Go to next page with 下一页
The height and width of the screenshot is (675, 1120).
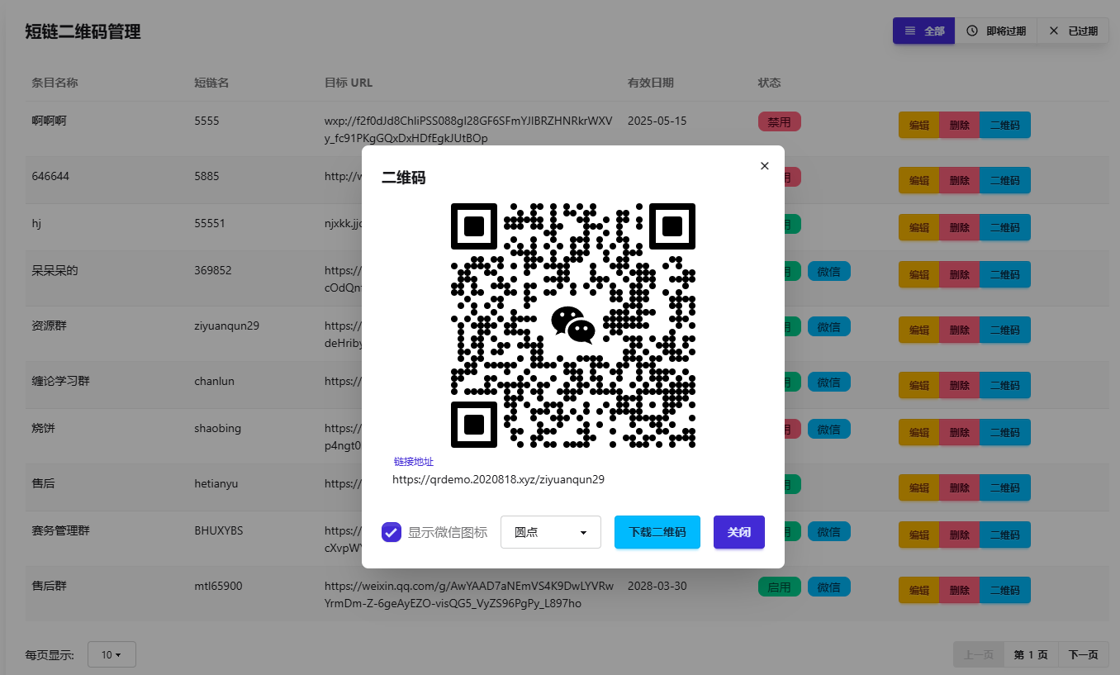click(1083, 654)
